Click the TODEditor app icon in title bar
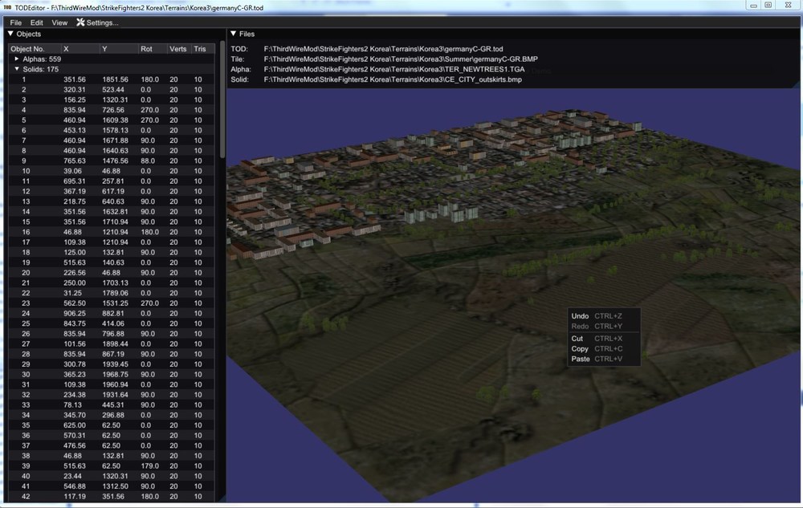The width and height of the screenshot is (803, 508). pyautogui.click(x=7, y=8)
